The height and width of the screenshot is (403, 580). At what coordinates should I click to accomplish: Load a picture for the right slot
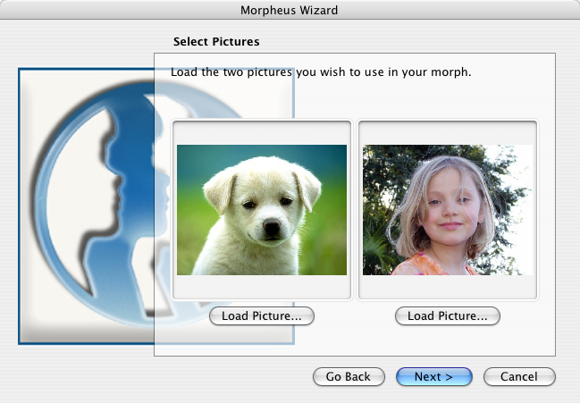(x=447, y=315)
